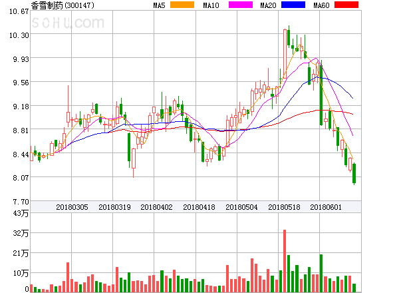399x293 pixels.
Task: Click the 10.67 price axis label
Action: point(19,11)
